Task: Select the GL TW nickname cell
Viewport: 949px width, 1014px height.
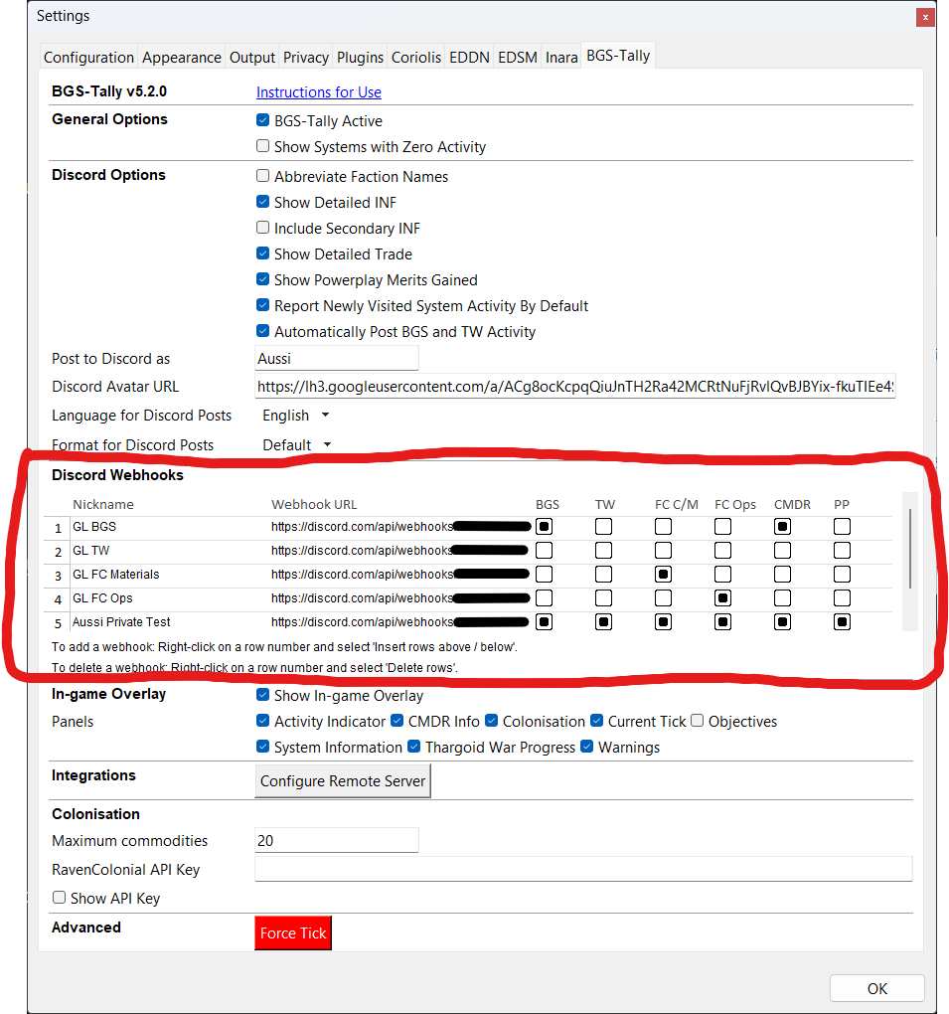Action: point(169,551)
